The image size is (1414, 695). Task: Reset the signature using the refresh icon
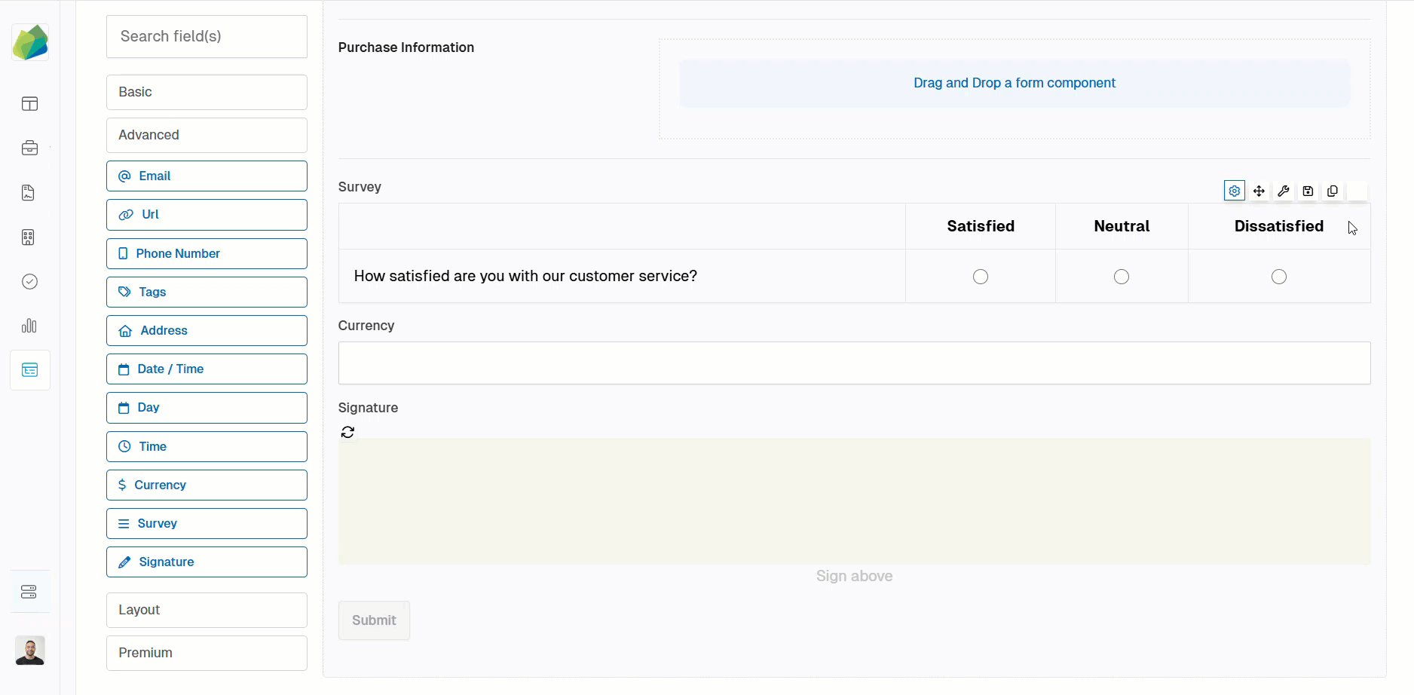pos(347,431)
